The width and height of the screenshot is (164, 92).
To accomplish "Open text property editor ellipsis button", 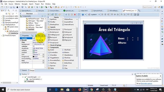I will [x=43, y=61].
